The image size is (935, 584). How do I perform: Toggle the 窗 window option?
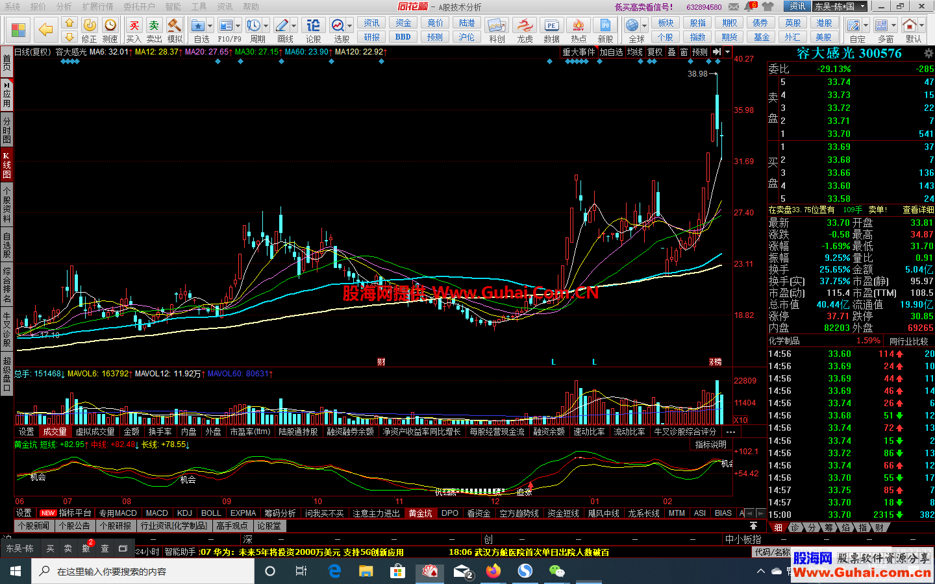click(684, 52)
